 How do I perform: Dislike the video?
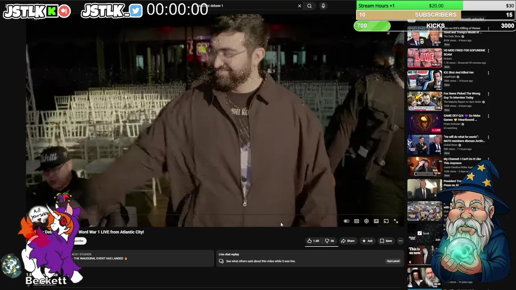329,241
